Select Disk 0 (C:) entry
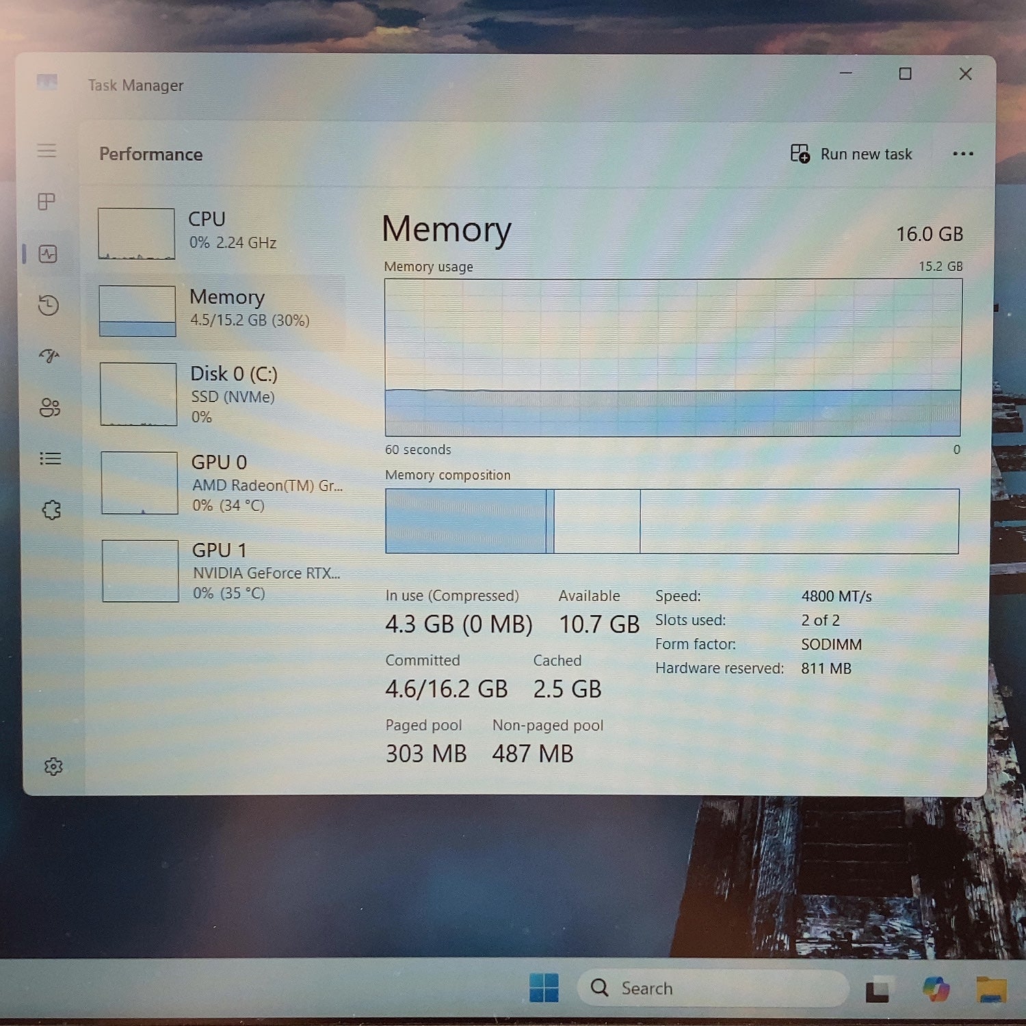The image size is (1026, 1026). [x=219, y=394]
